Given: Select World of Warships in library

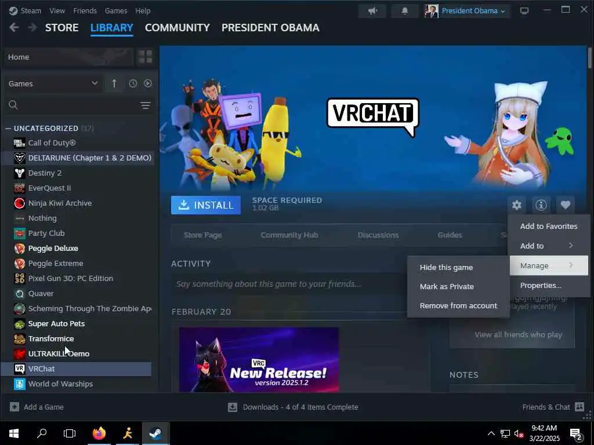Looking at the screenshot, I should click(x=76, y=384).
